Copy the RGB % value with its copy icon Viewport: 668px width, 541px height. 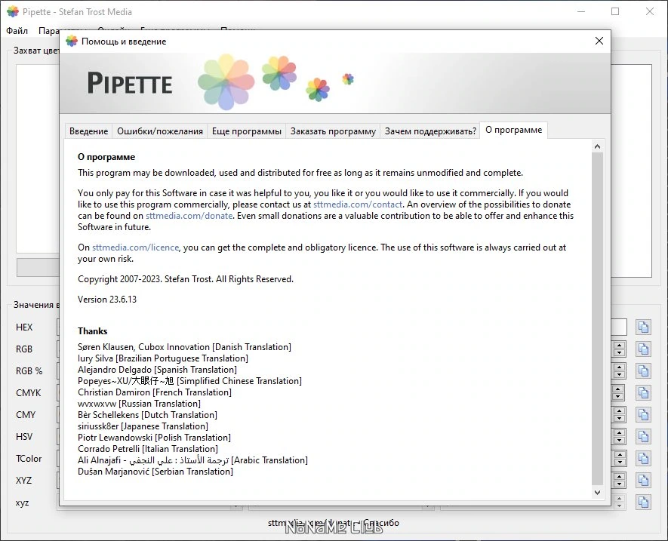click(643, 371)
